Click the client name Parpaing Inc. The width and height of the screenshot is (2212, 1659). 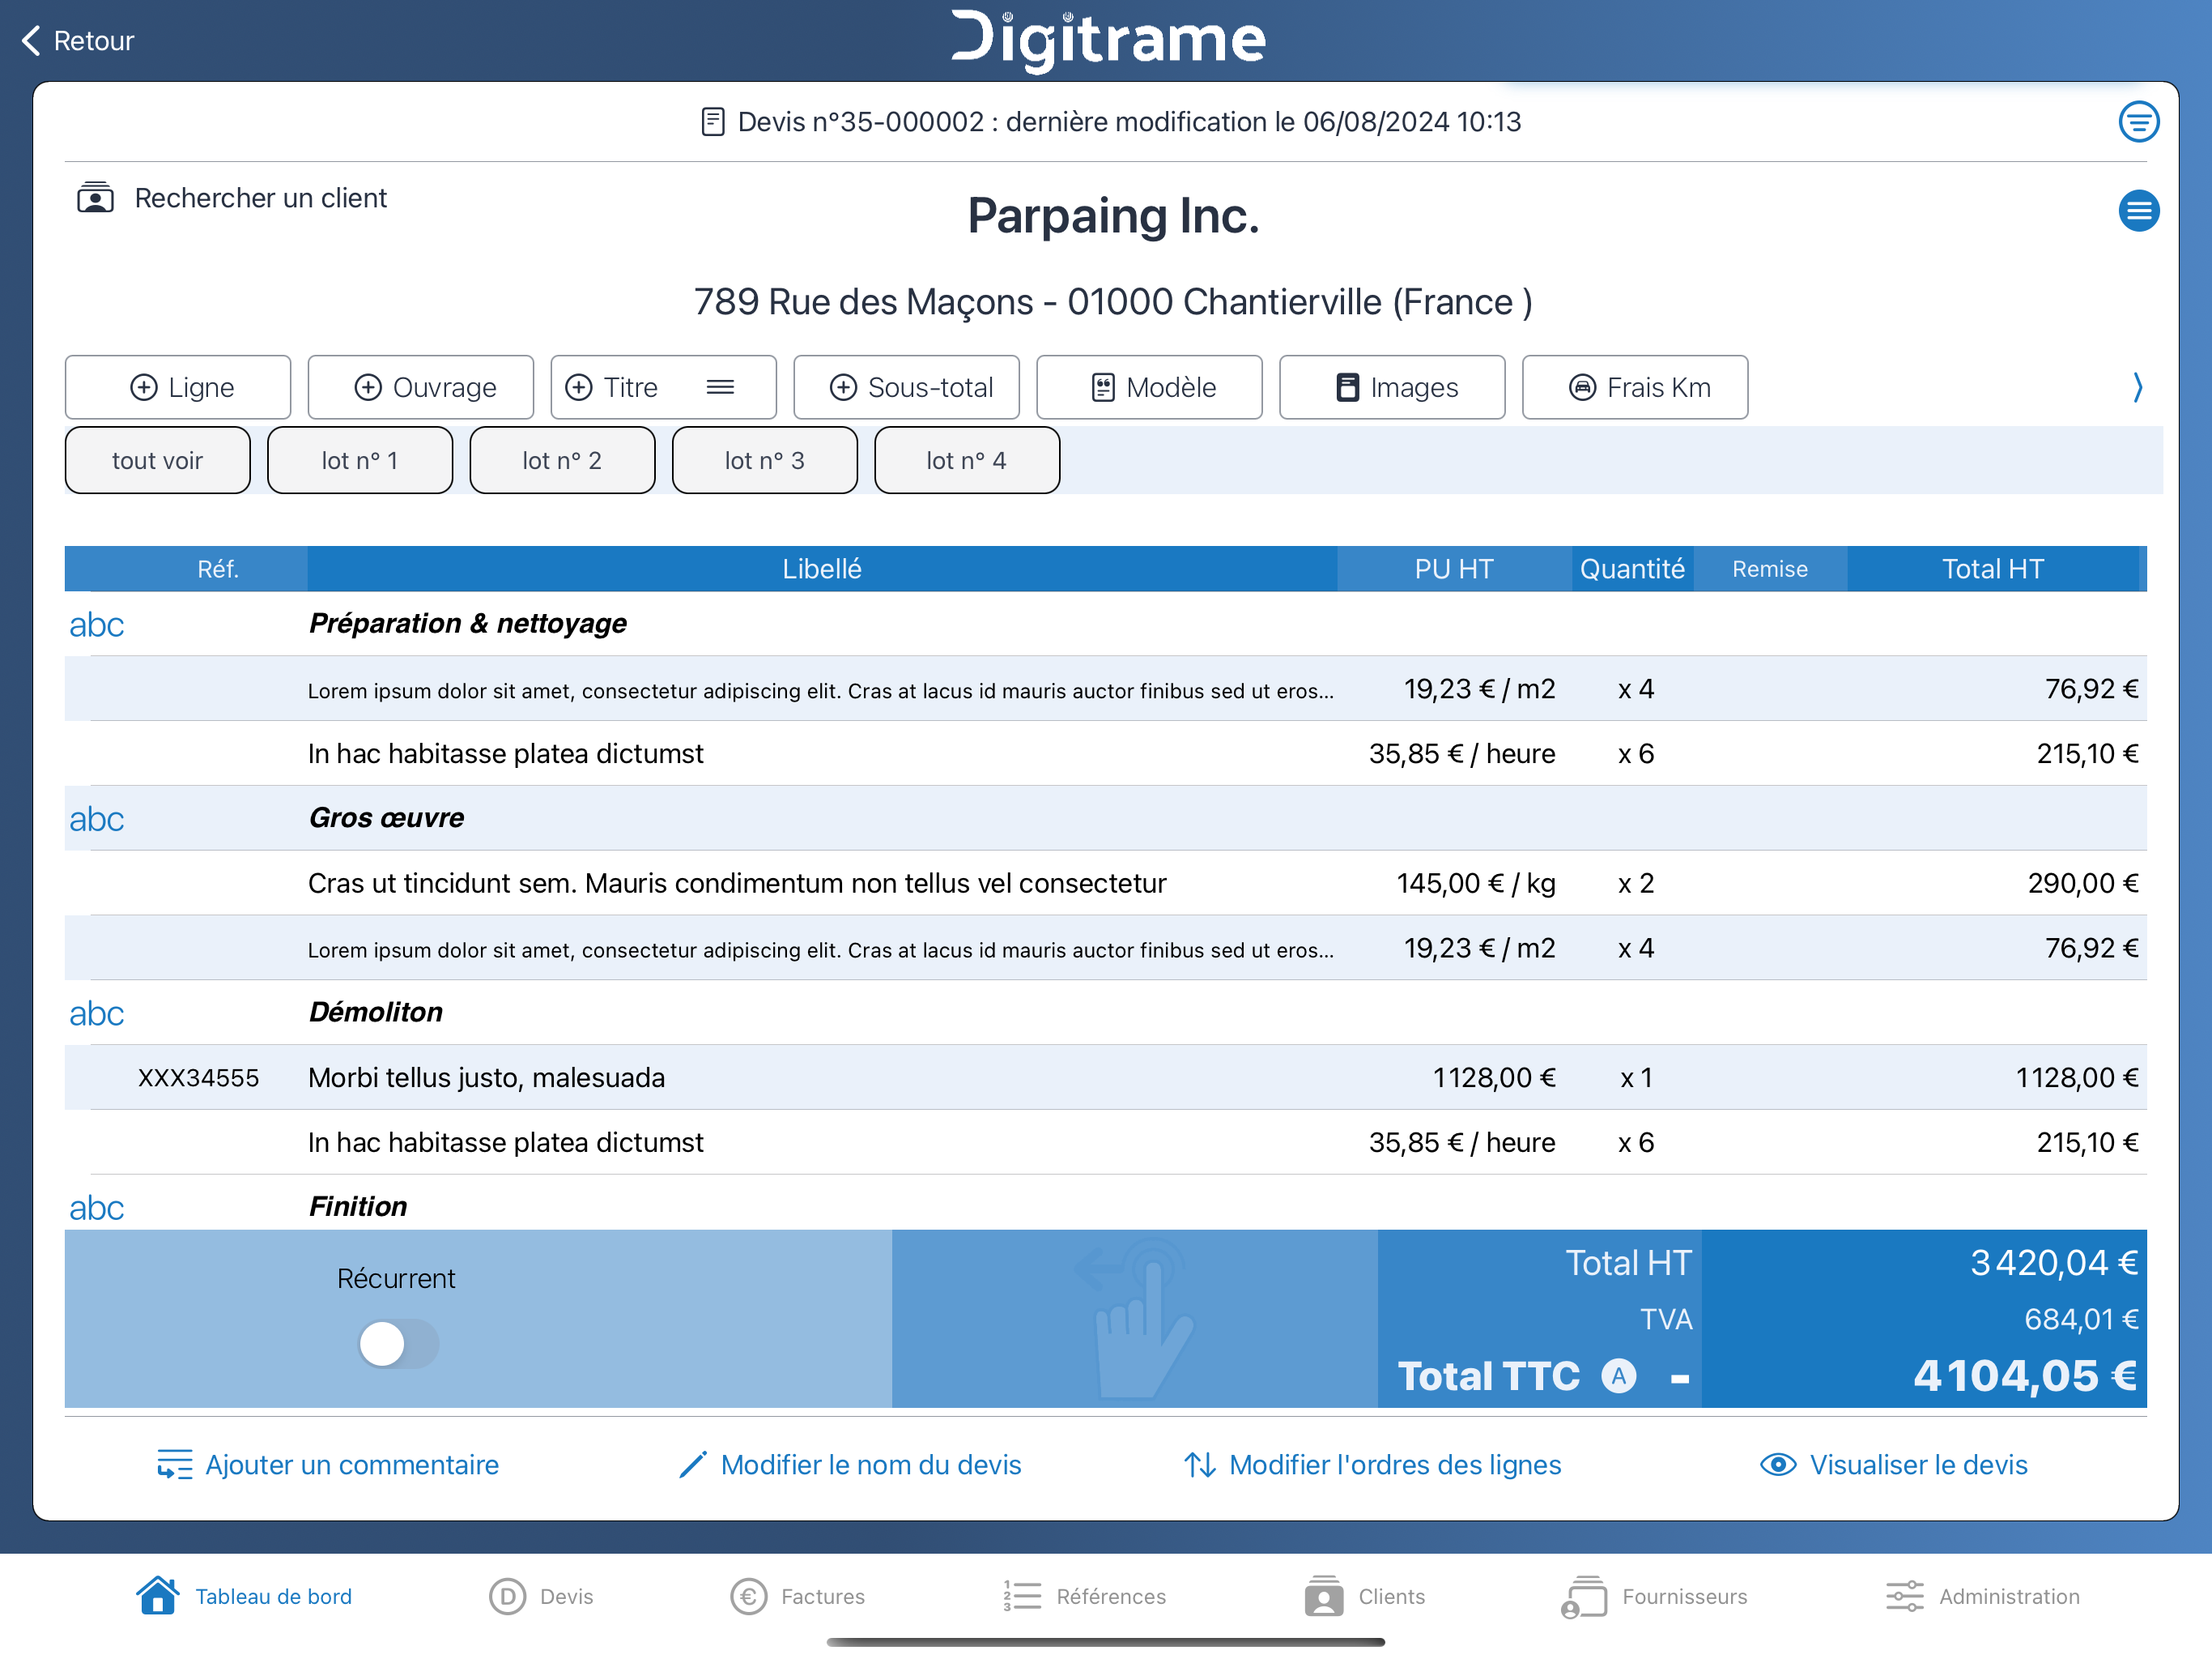1113,216
